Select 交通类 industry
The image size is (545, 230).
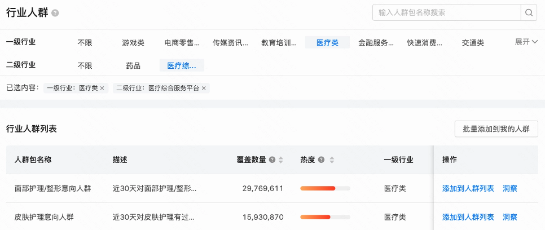point(473,43)
